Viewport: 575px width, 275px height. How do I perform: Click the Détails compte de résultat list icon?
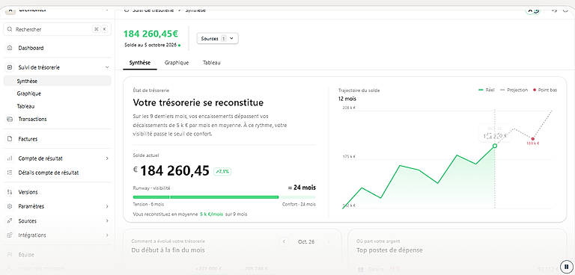[x=10, y=173]
